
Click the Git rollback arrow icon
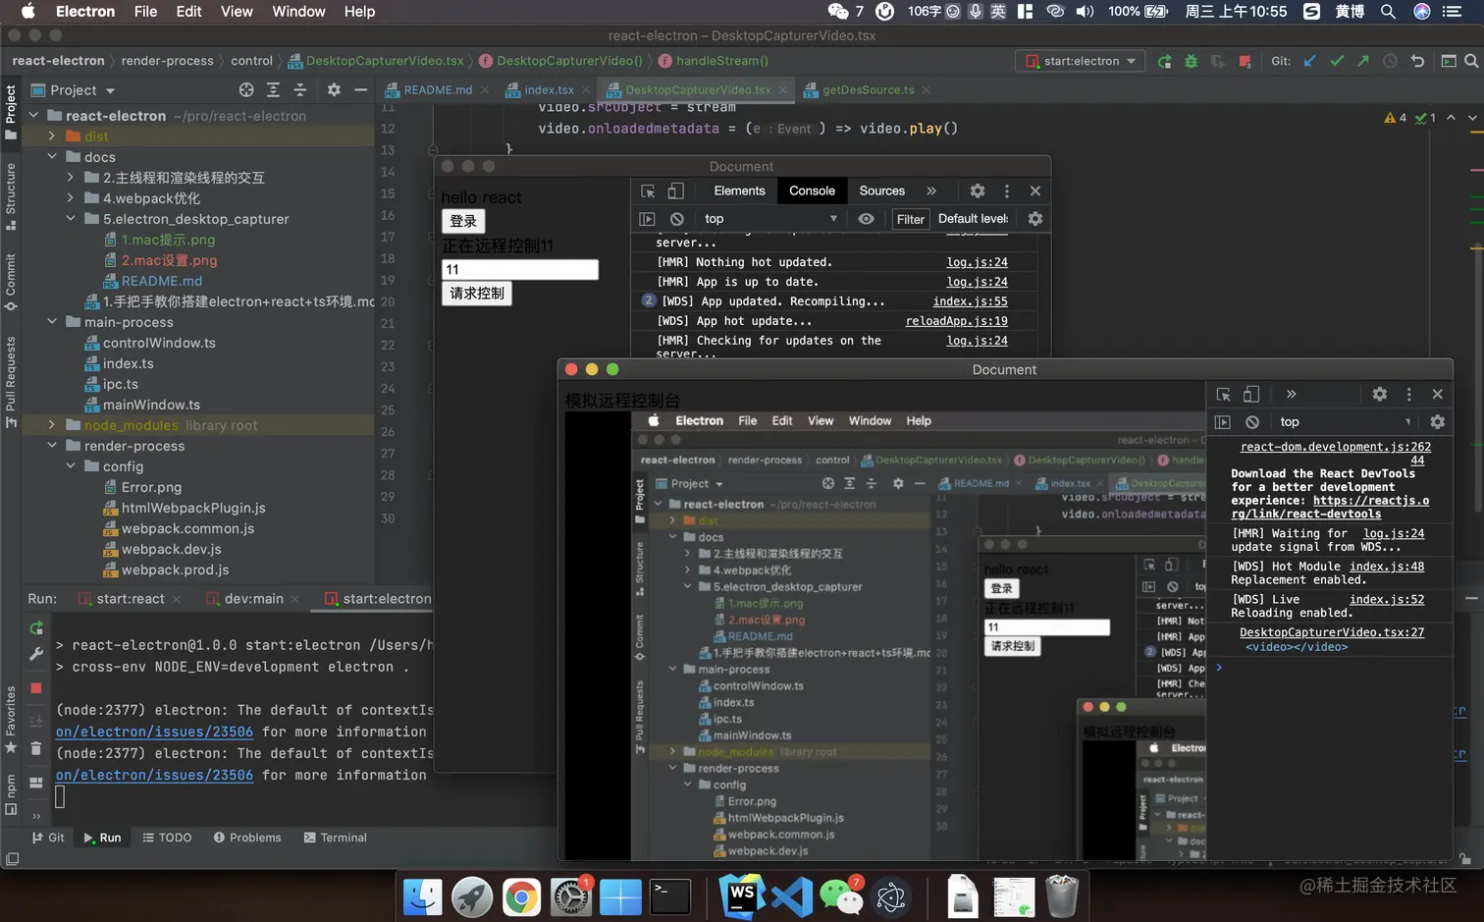(1417, 61)
